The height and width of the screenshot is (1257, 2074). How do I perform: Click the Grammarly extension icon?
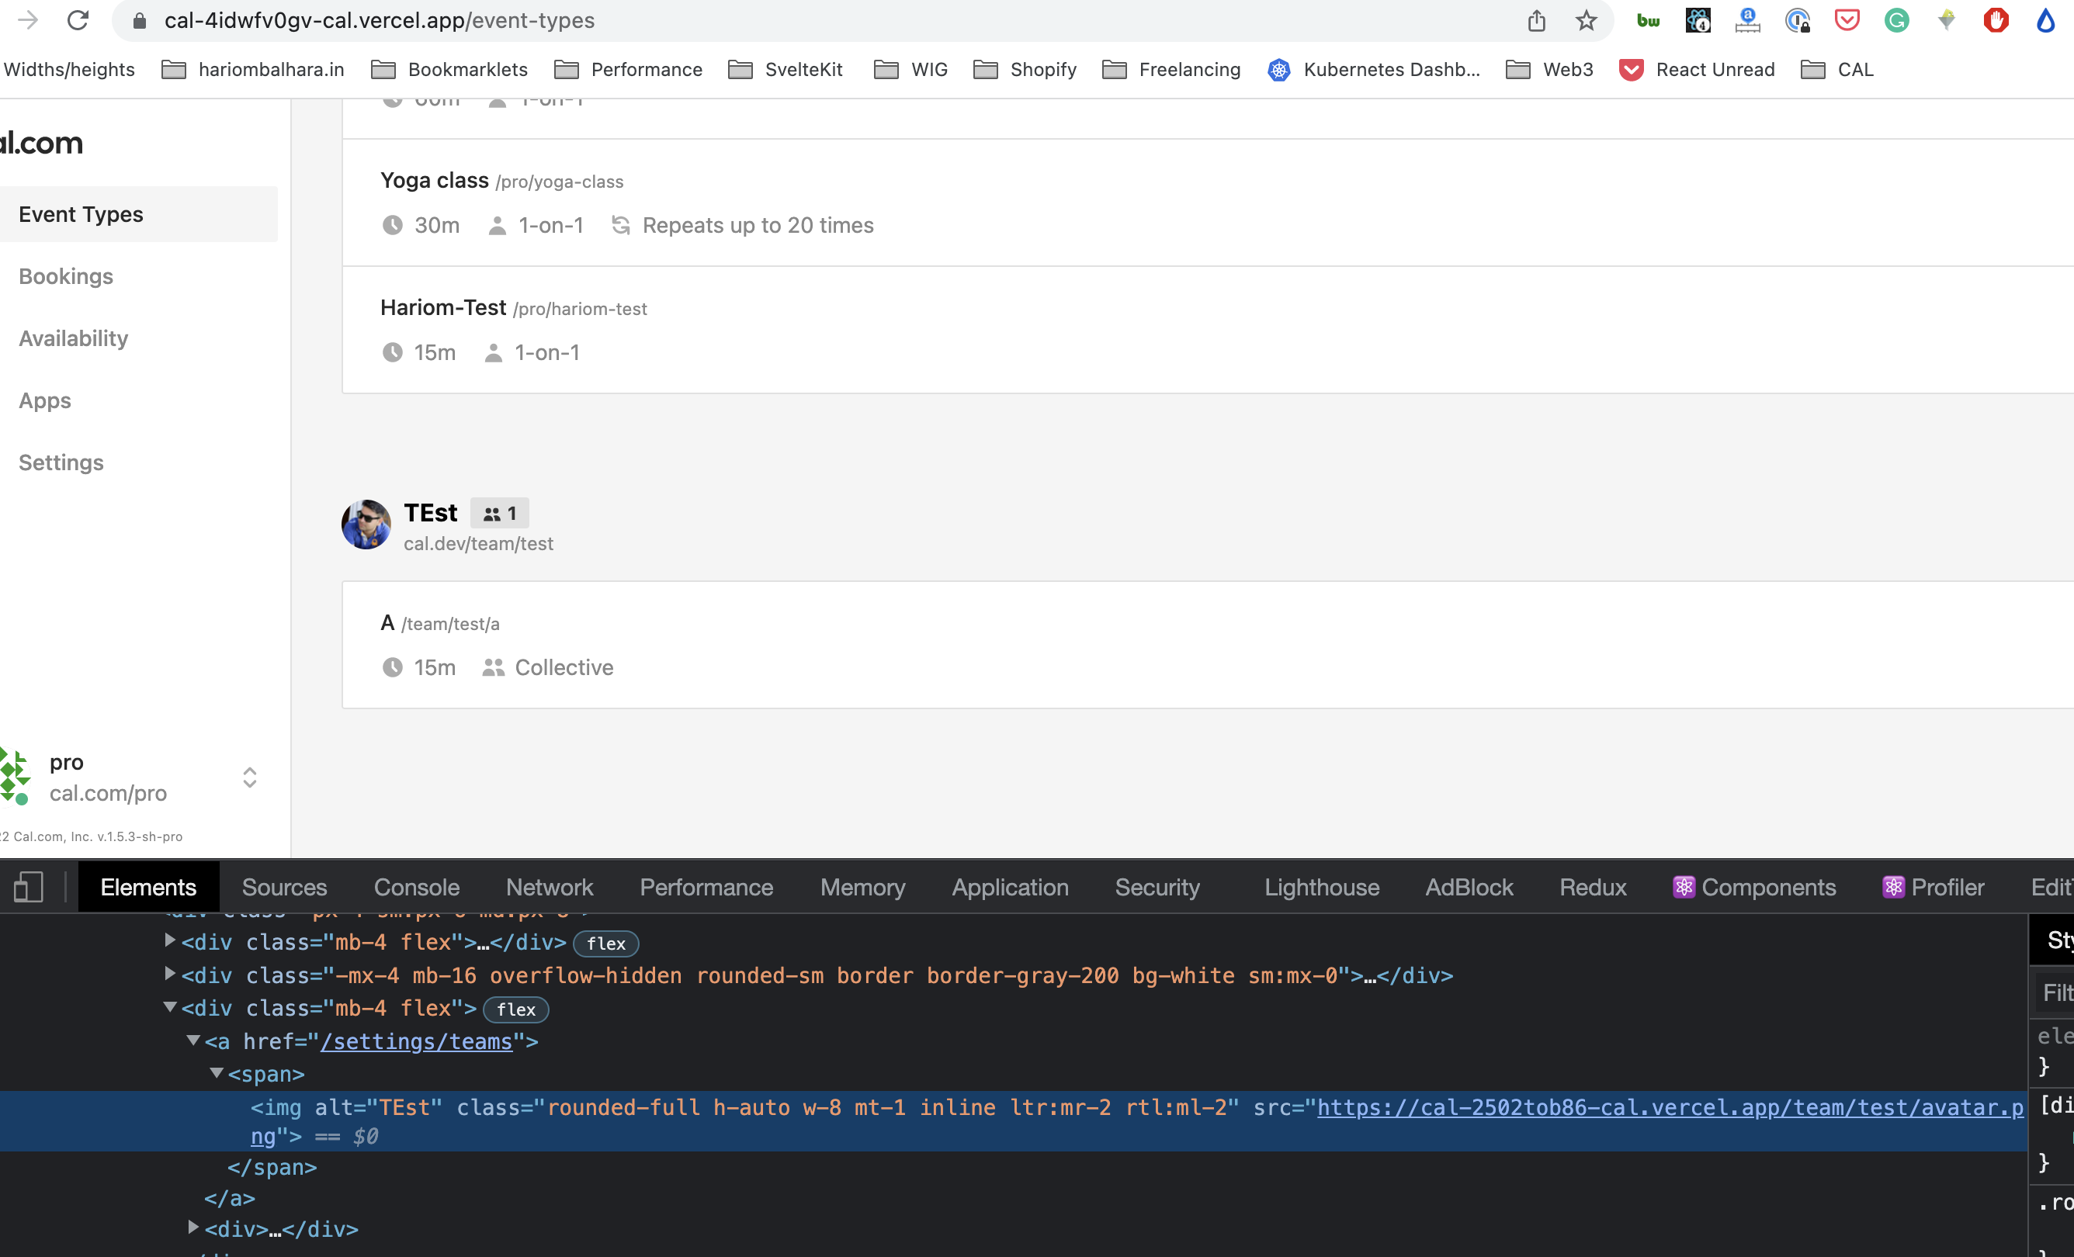pyautogui.click(x=1896, y=19)
